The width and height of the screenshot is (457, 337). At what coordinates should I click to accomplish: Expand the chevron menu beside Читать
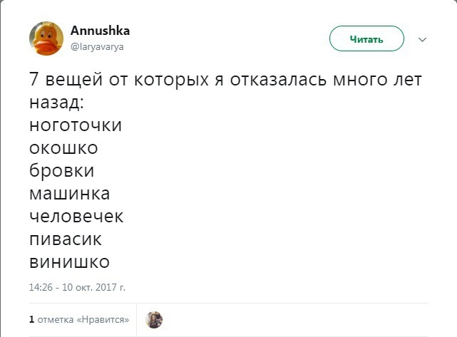(x=422, y=39)
